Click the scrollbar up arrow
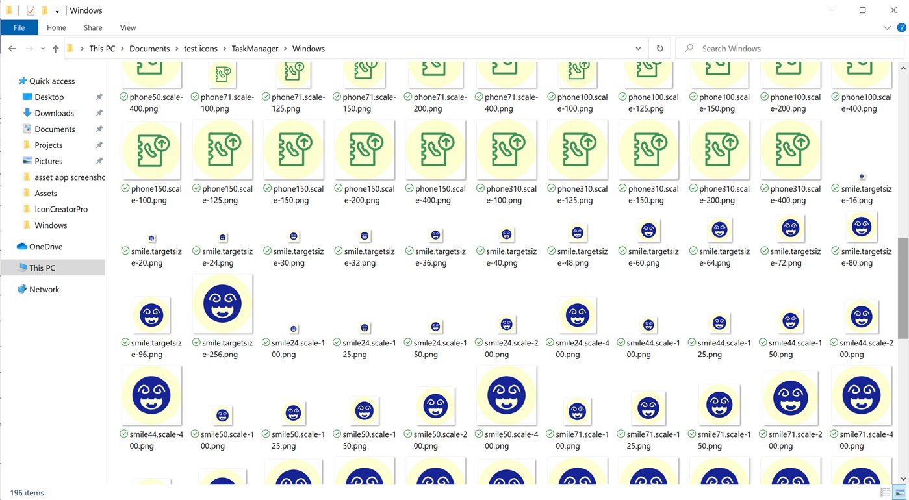Viewport: 909px width, 500px height. click(903, 67)
